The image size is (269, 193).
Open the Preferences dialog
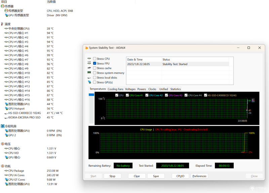point(199,176)
